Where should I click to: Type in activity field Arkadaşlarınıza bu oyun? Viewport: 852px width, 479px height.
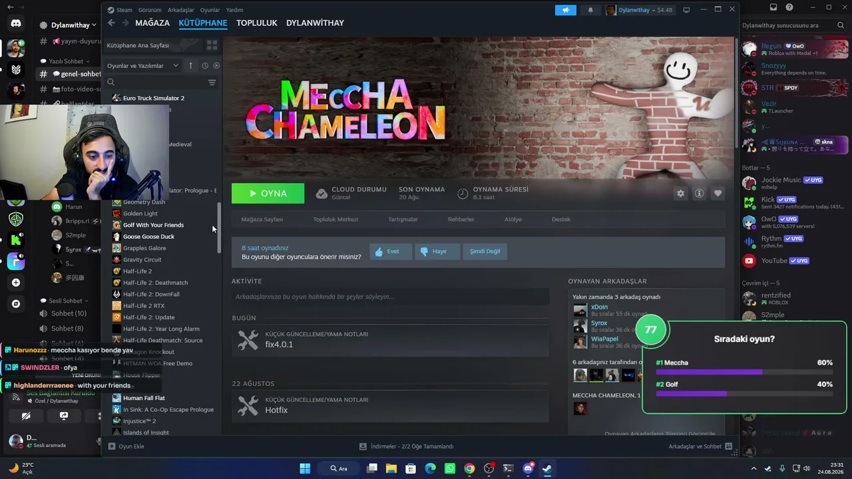[391, 297]
